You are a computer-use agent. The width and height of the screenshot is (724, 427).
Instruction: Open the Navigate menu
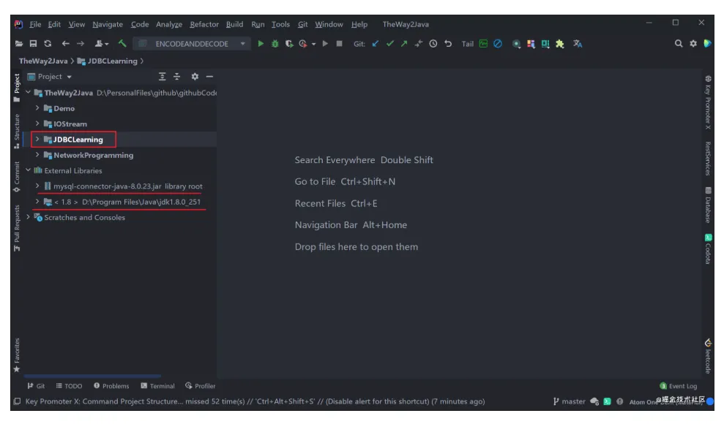(108, 24)
